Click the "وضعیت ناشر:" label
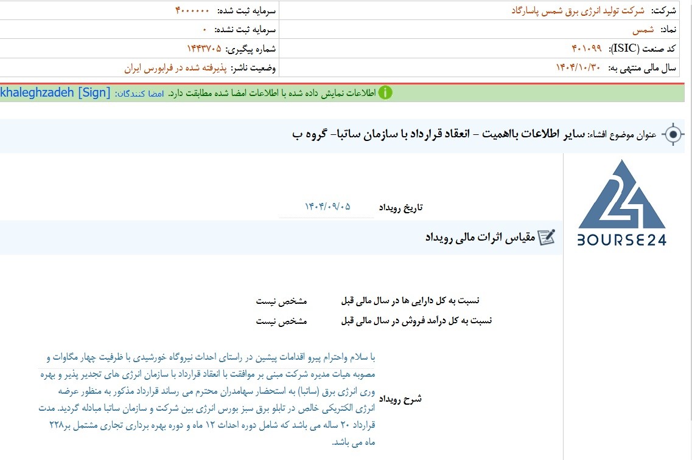 [x=253, y=68]
